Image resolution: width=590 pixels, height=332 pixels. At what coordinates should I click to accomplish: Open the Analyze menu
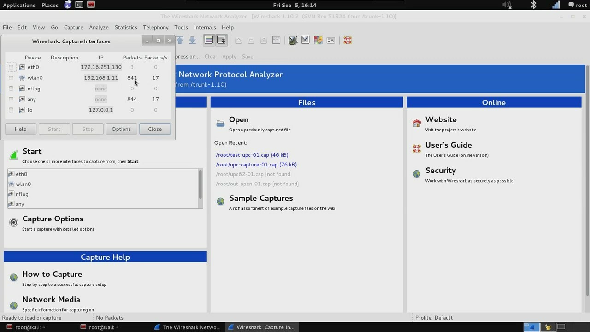(99, 27)
